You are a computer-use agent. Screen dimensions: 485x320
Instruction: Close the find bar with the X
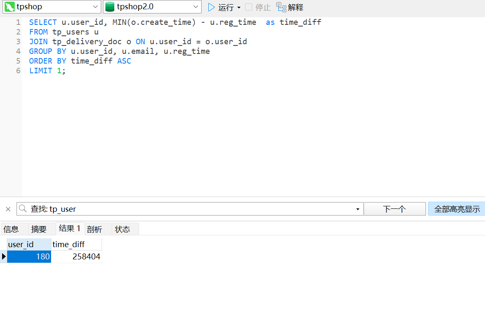pos(8,209)
